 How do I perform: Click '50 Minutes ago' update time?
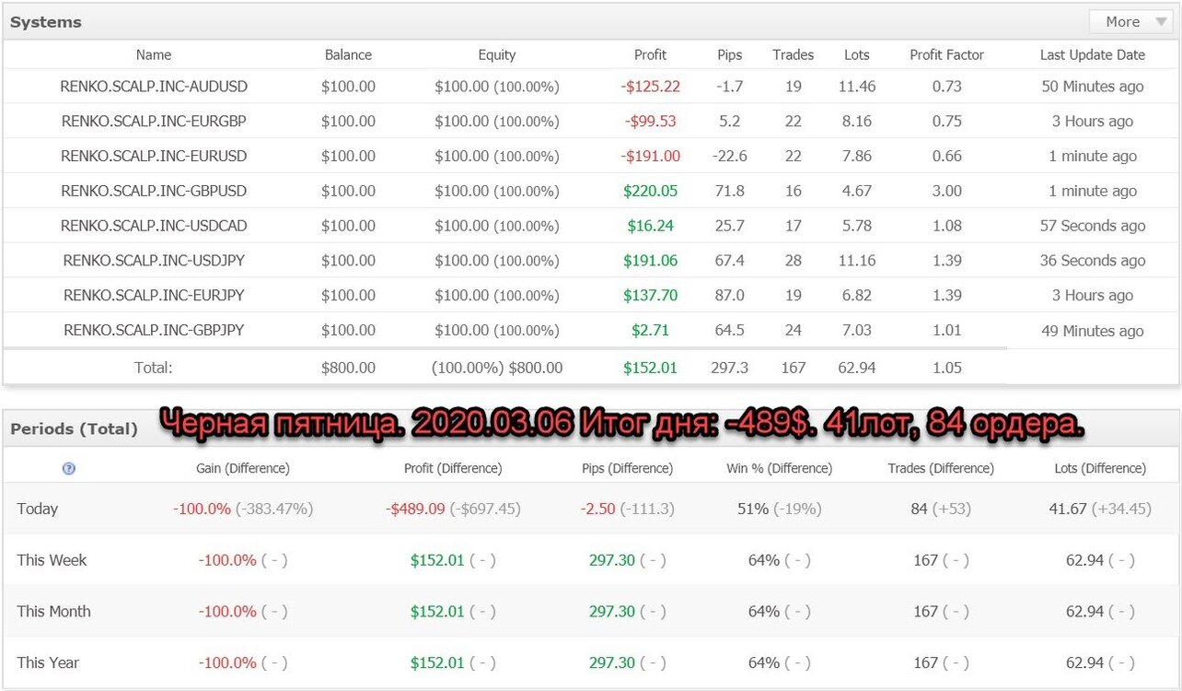point(1093,87)
